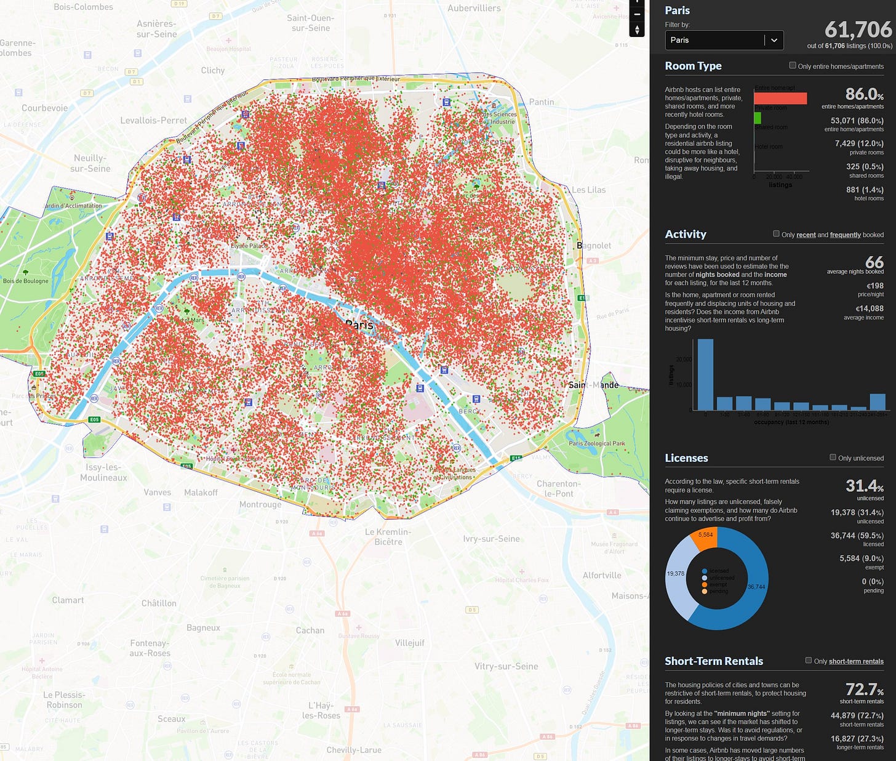The width and height of the screenshot is (896, 761).
Task: Reset map bearing with compass button
Action: click(637, 30)
